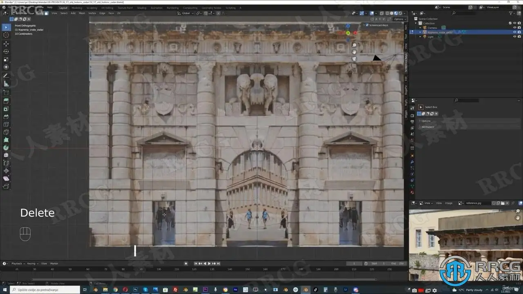Open the Mesh menu in viewport header

[82, 13]
